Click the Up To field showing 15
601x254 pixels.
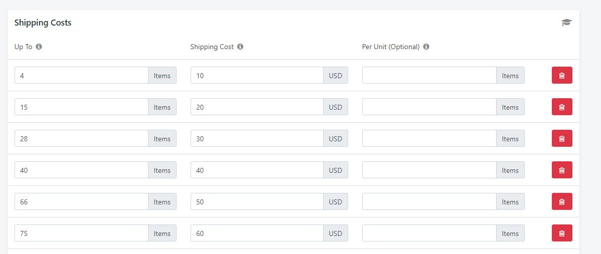[x=81, y=107]
